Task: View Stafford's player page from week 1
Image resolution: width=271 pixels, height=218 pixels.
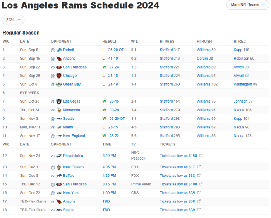Action: point(166,50)
